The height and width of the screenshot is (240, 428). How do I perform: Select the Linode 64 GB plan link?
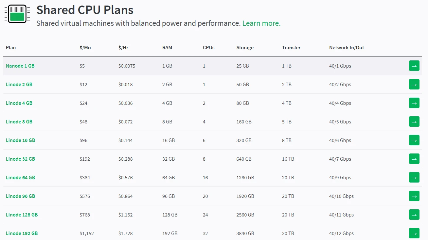pos(20,178)
